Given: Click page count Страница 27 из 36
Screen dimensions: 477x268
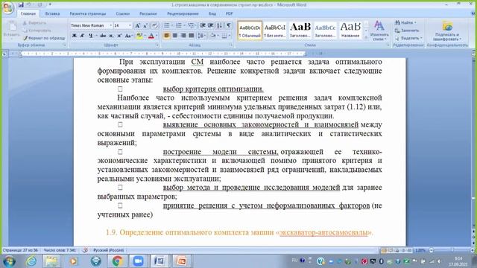Looking at the screenshot, I should (20, 250).
